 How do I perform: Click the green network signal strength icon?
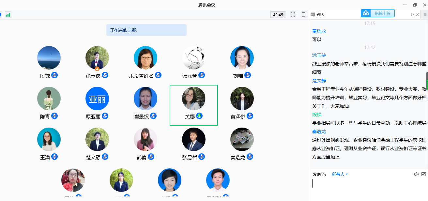pyautogui.click(x=8, y=15)
